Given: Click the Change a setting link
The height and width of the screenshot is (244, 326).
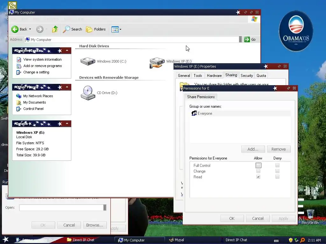Looking at the screenshot, I should click(x=36, y=72).
